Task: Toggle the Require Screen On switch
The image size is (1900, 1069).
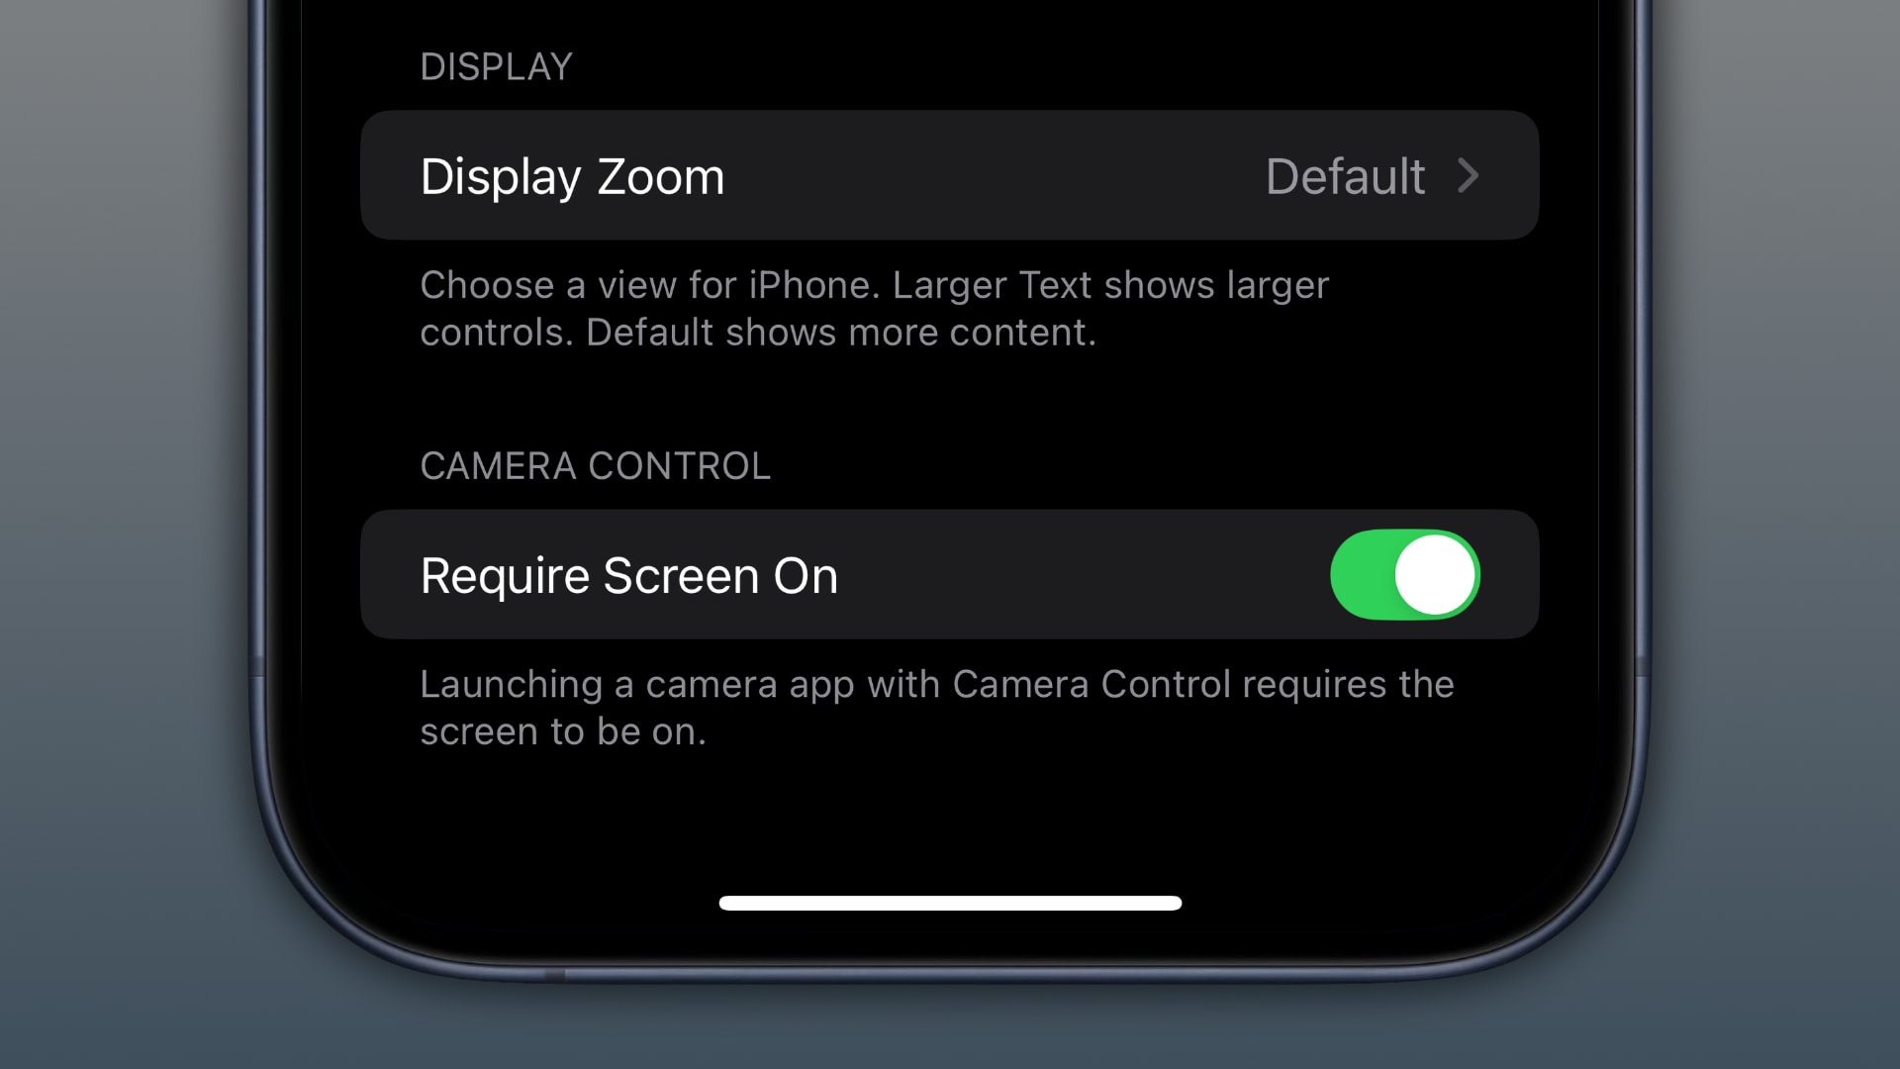Action: 1405,574
